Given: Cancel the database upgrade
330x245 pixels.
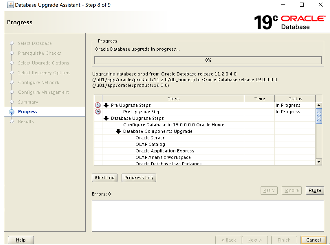Looking at the screenshot, I should [x=313, y=240].
